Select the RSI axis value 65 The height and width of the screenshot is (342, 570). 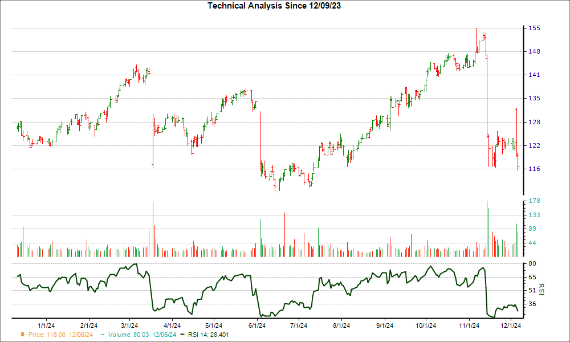point(532,278)
